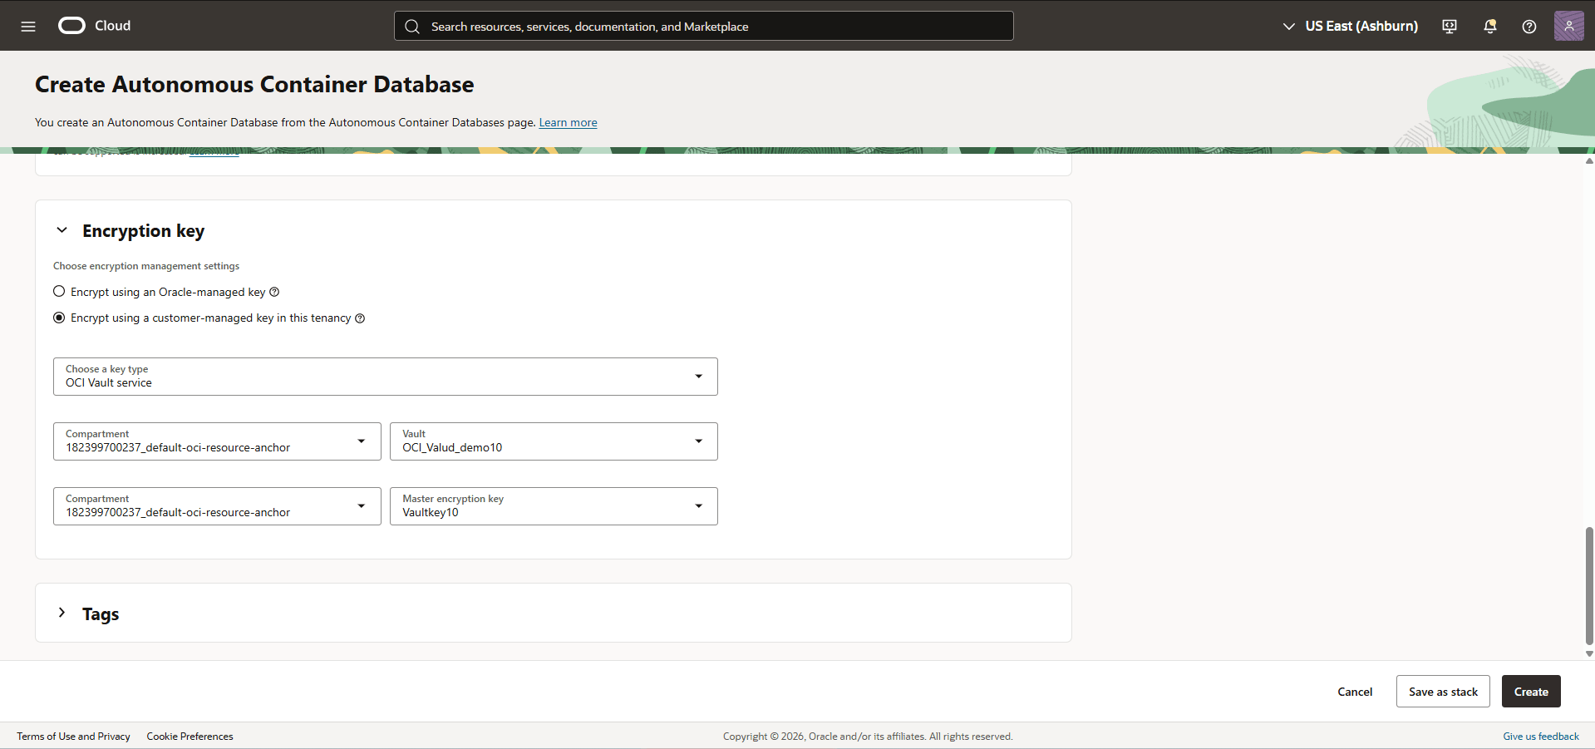
Task: Select Encrypt using a customer-managed key
Action: pos(59,318)
